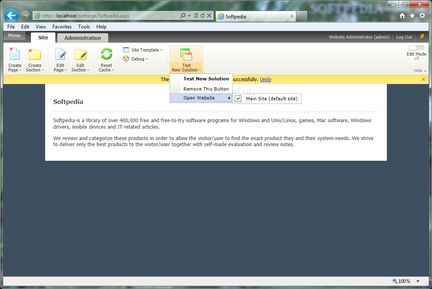The height and width of the screenshot is (289, 432).
Task: Switch to the Site tab
Action: point(43,38)
